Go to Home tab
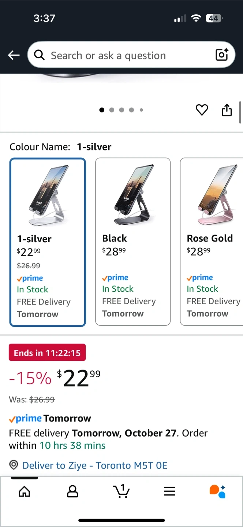243x527 pixels. tap(25, 492)
